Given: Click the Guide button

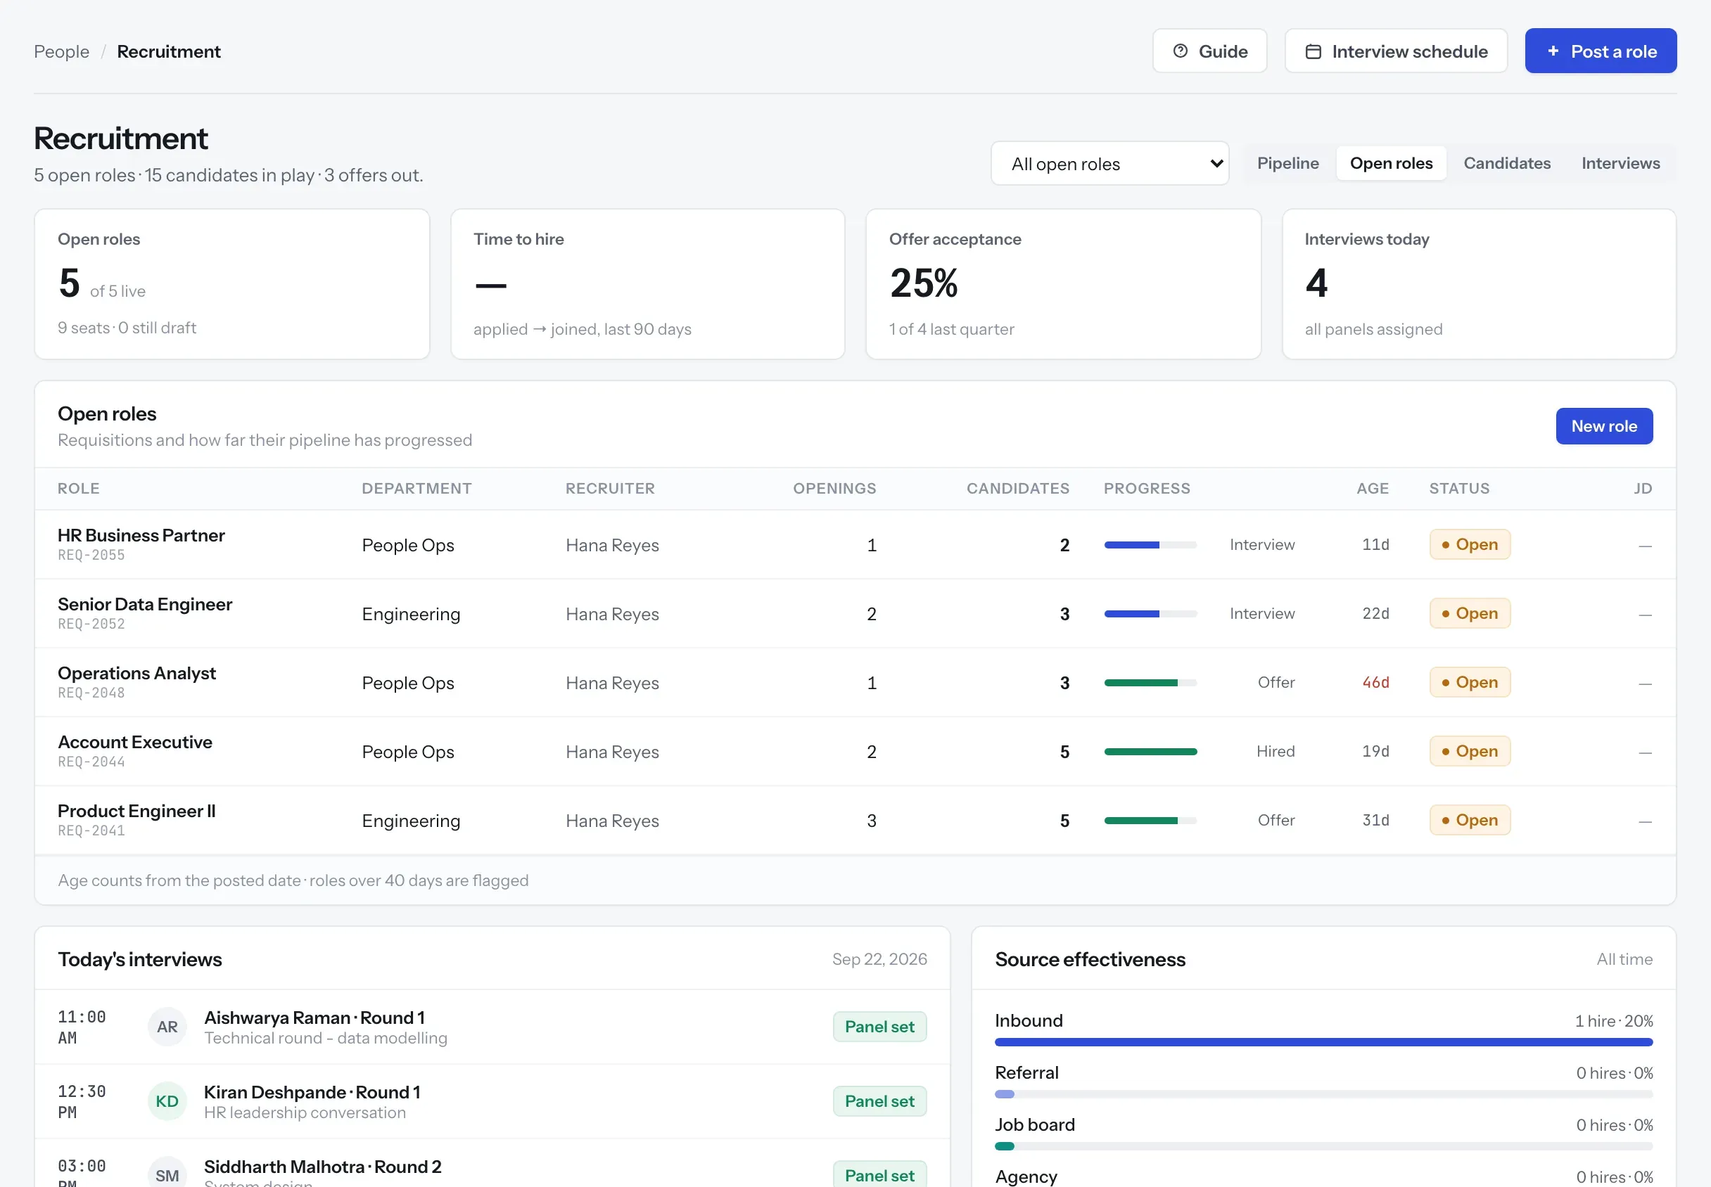Looking at the screenshot, I should click(1209, 51).
